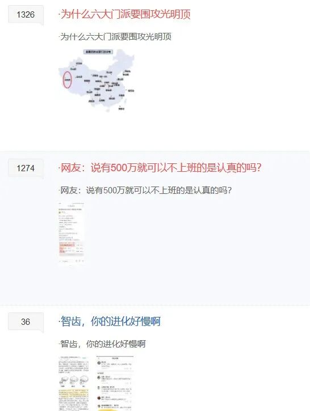The height and width of the screenshot is (411, 310).
Task: Click the 1274 reply count badge
Action: (26, 168)
